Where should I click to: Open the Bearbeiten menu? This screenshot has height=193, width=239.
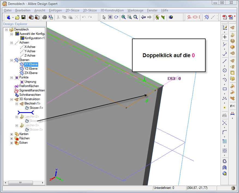coord(23,10)
